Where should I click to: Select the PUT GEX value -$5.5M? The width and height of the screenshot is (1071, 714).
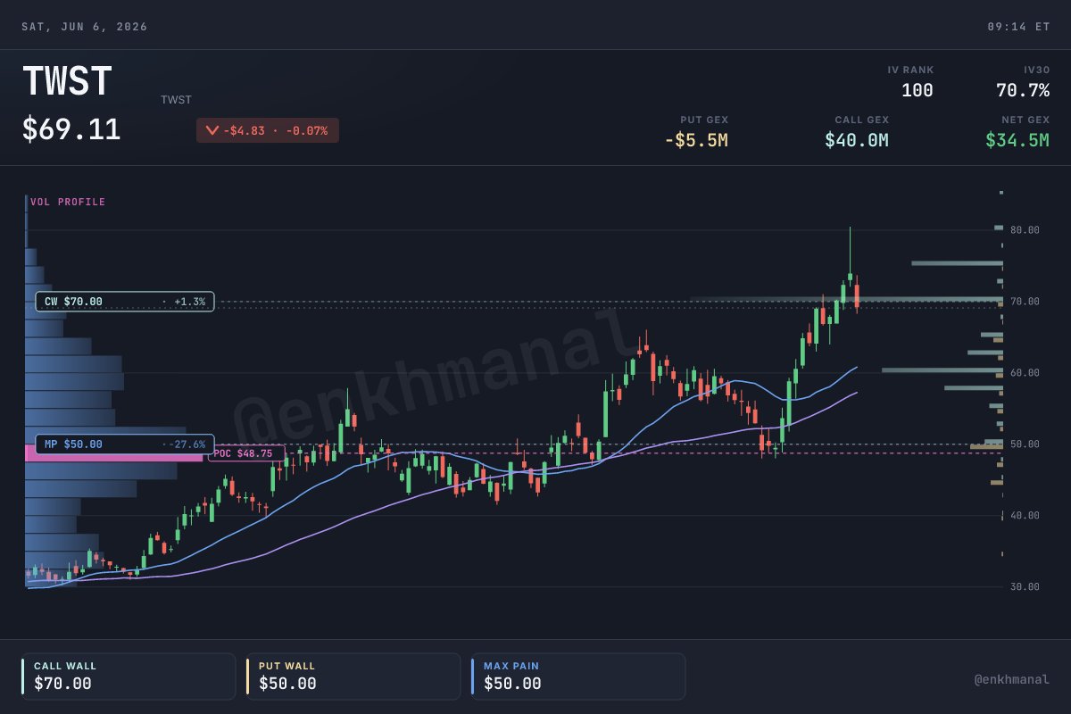[695, 140]
